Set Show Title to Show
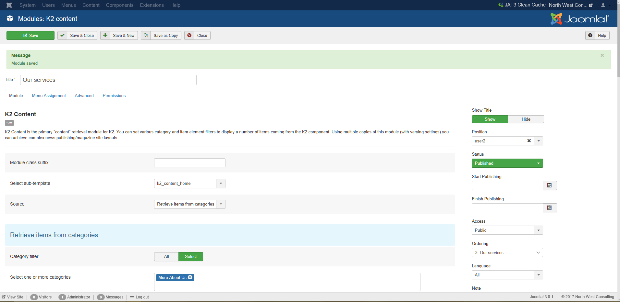 click(x=490, y=119)
